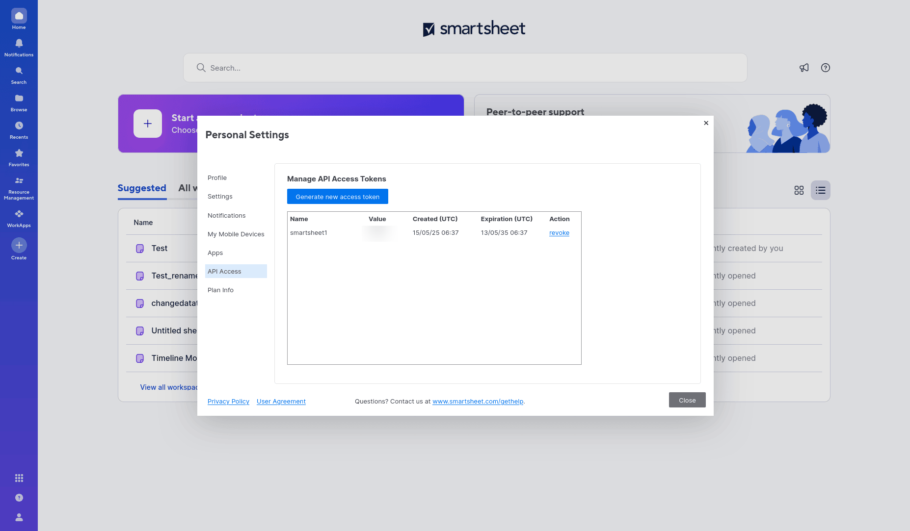
Task: Open the Timeline Mo sheet row
Action: coord(174,358)
